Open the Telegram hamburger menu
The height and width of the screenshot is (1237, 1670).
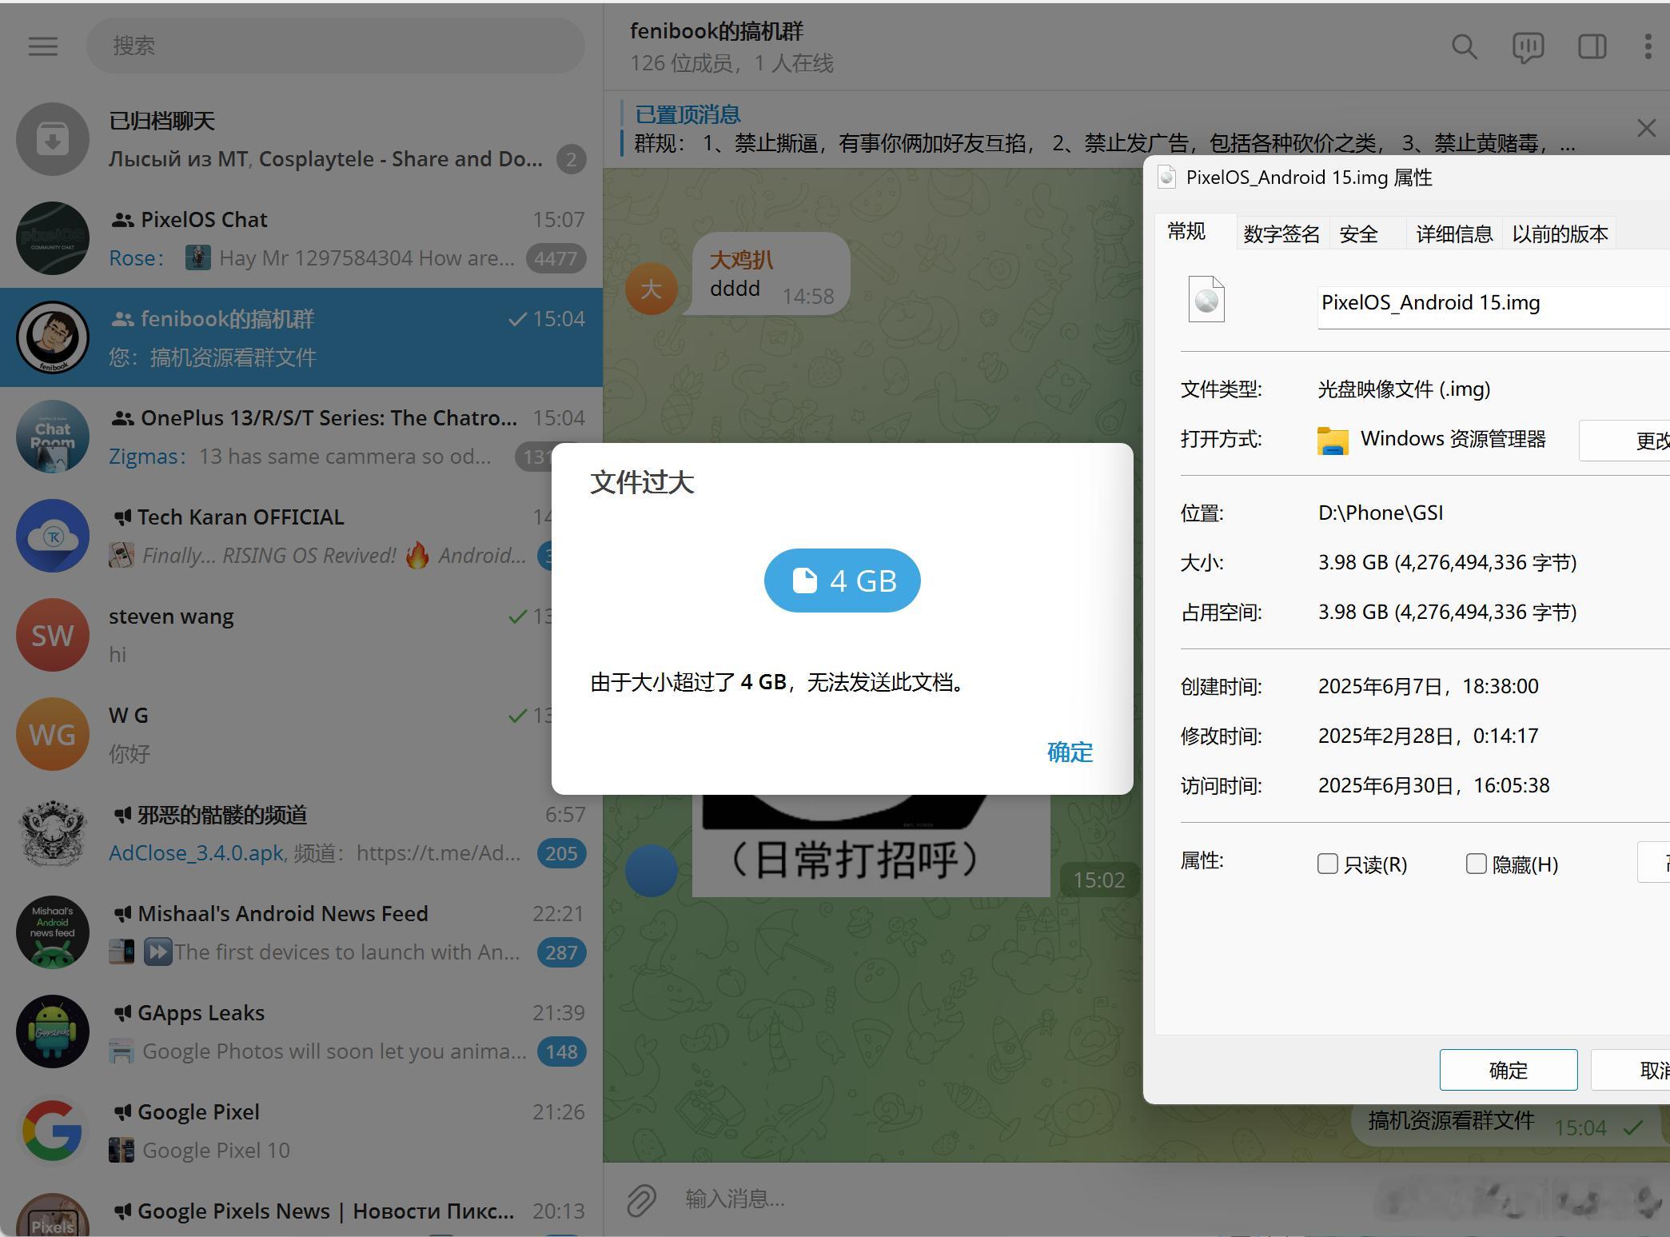(x=43, y=46)
